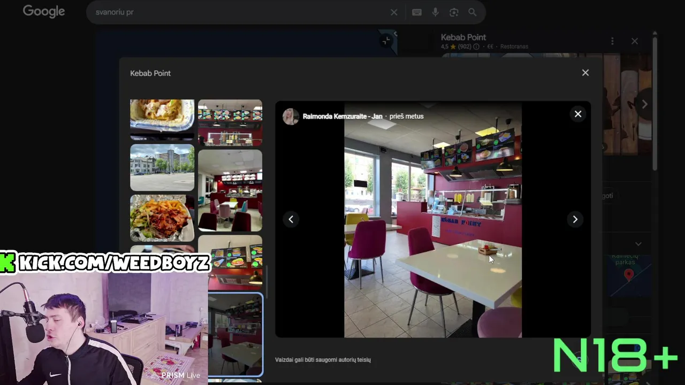Screen dimensions: 685x385
Task: Close the enlarged photo viewer
Action: click(x=578, y=114)
